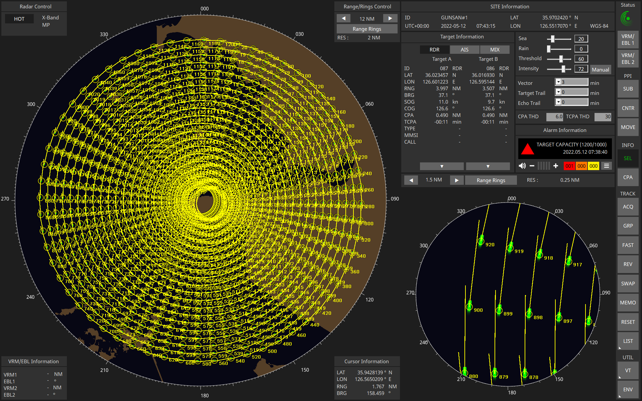
Task: Adjust the Sea clutter slider
Action: pos(553,39)
